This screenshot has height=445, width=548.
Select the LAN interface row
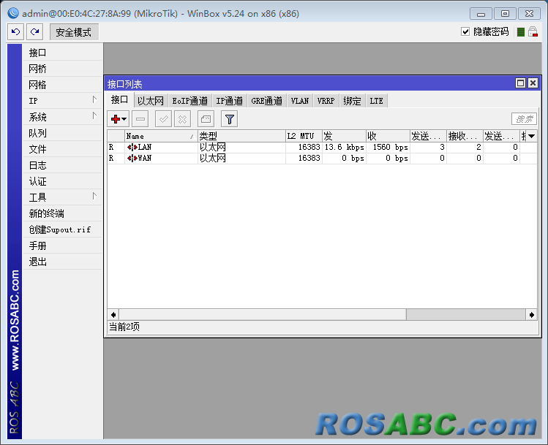tap(322, 148)
